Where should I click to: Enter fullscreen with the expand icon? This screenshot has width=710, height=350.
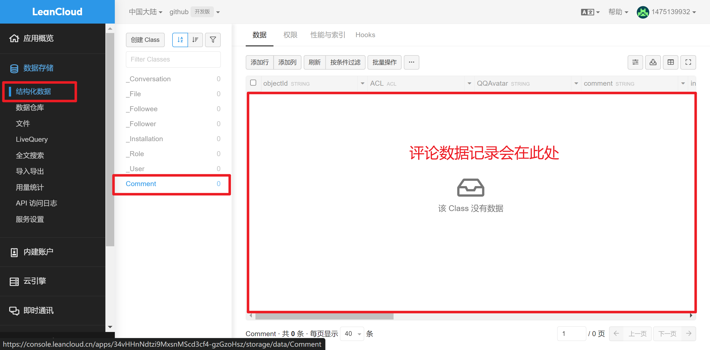coord(688,62)
